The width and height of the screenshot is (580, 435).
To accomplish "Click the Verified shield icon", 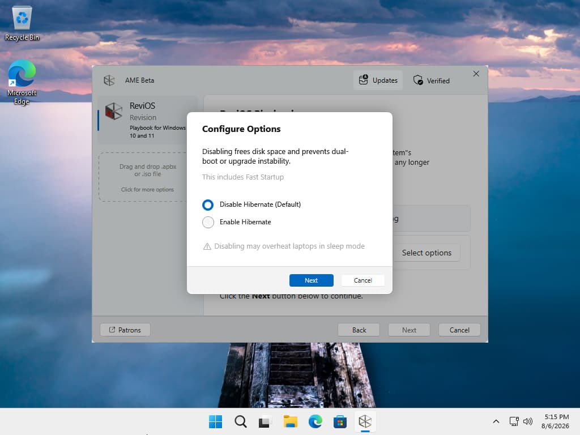I will (418, 80).
